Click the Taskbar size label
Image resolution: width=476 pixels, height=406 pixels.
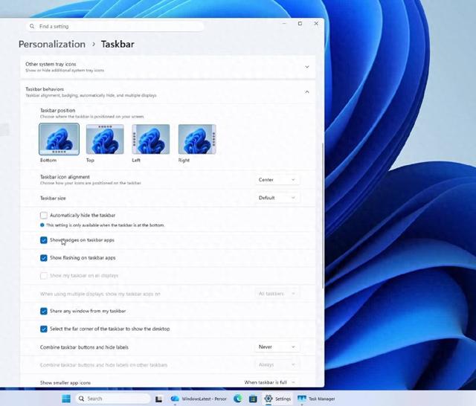[53, 198]
